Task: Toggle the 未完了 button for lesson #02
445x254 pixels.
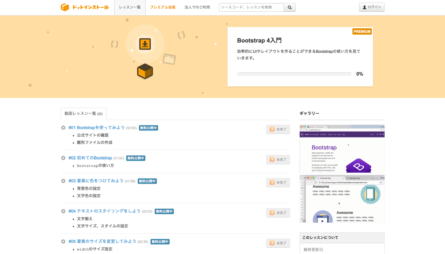Action: (278, 159)
